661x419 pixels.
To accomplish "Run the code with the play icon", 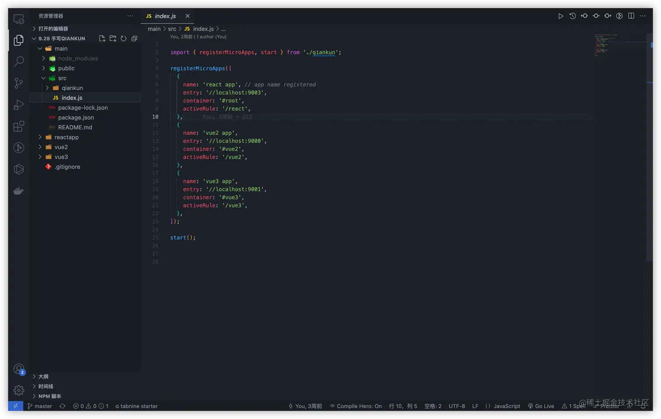I will [x=561, y=16].
